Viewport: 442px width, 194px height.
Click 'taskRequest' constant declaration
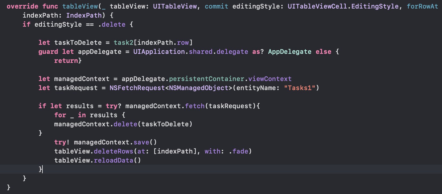76,88
